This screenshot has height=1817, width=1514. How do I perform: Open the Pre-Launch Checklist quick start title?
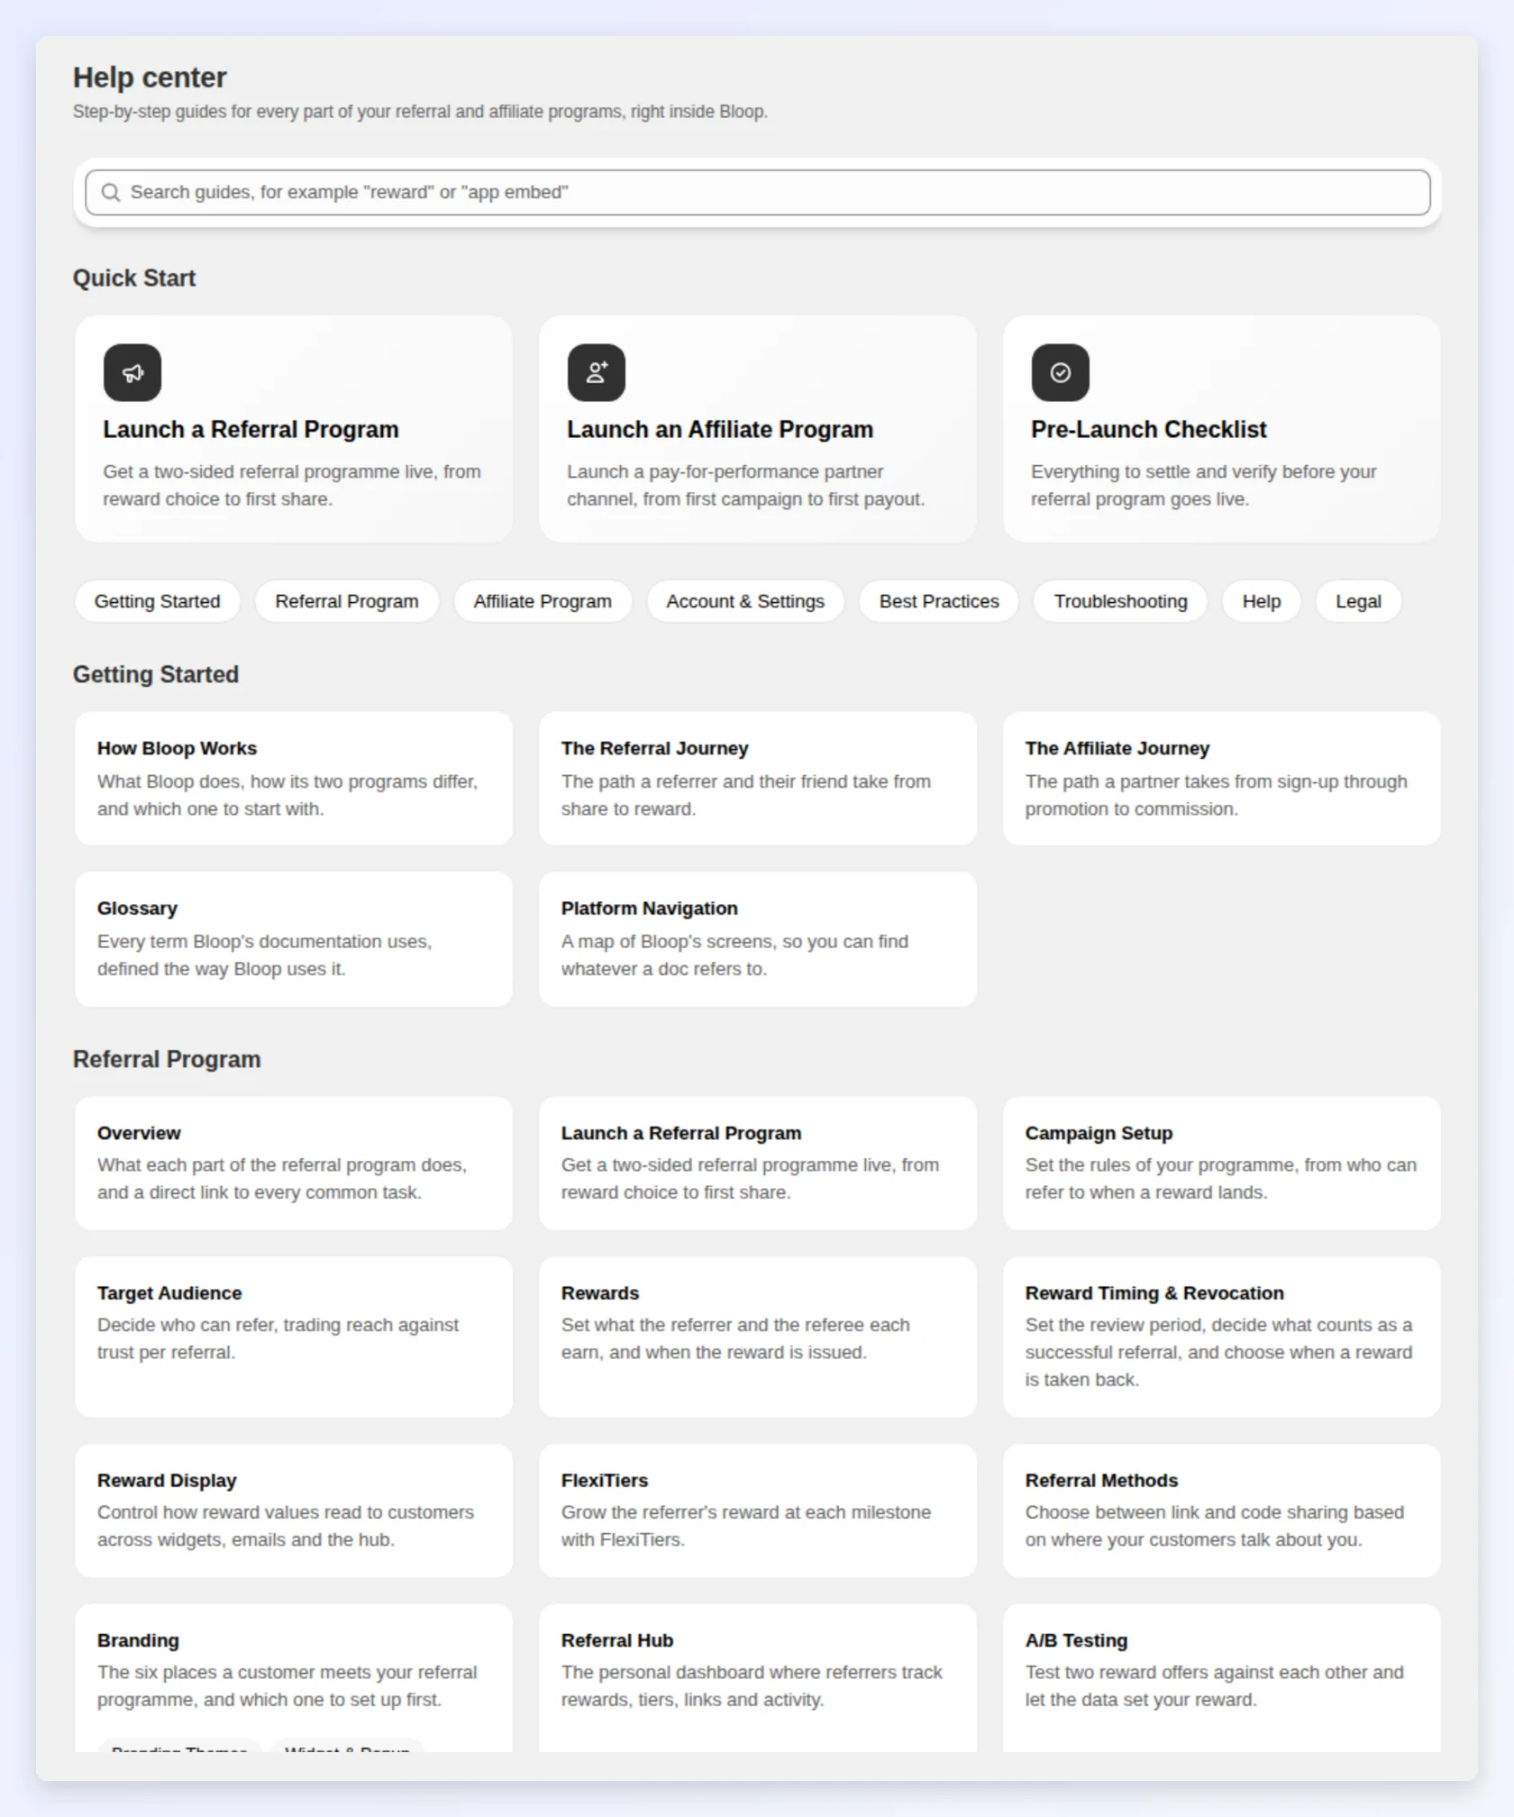1149,429
